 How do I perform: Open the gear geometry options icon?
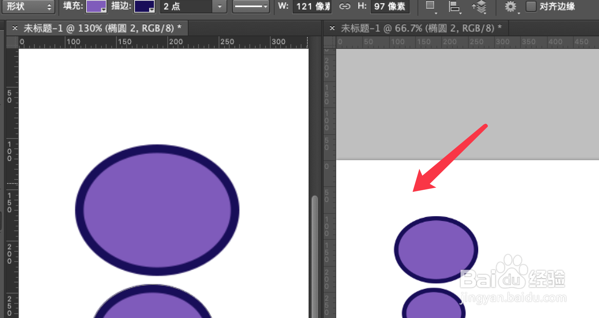[x=511, y=6]
